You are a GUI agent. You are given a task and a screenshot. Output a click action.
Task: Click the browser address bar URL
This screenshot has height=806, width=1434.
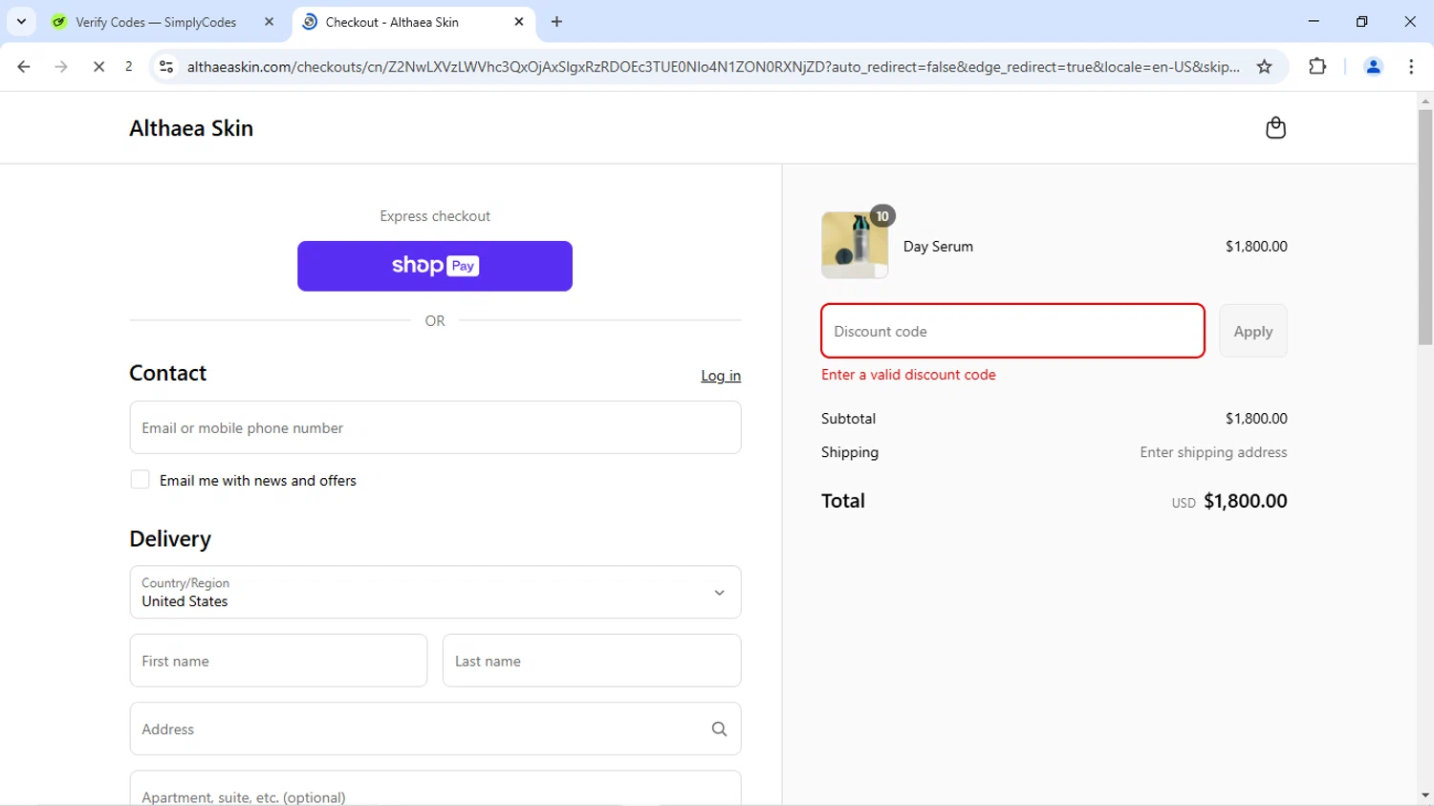click(712, 67)
